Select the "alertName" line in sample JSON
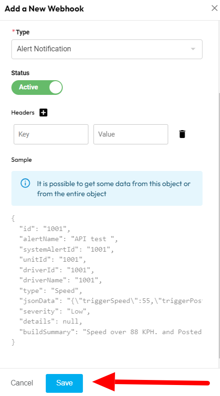Viewport: 220px width, 396px height. pos(69,239)
